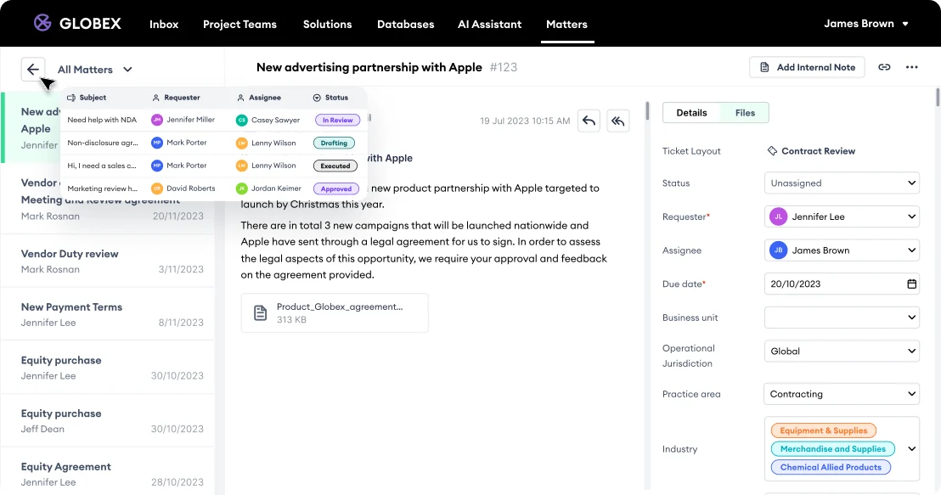Click the Approved status badge

(336, 188)
